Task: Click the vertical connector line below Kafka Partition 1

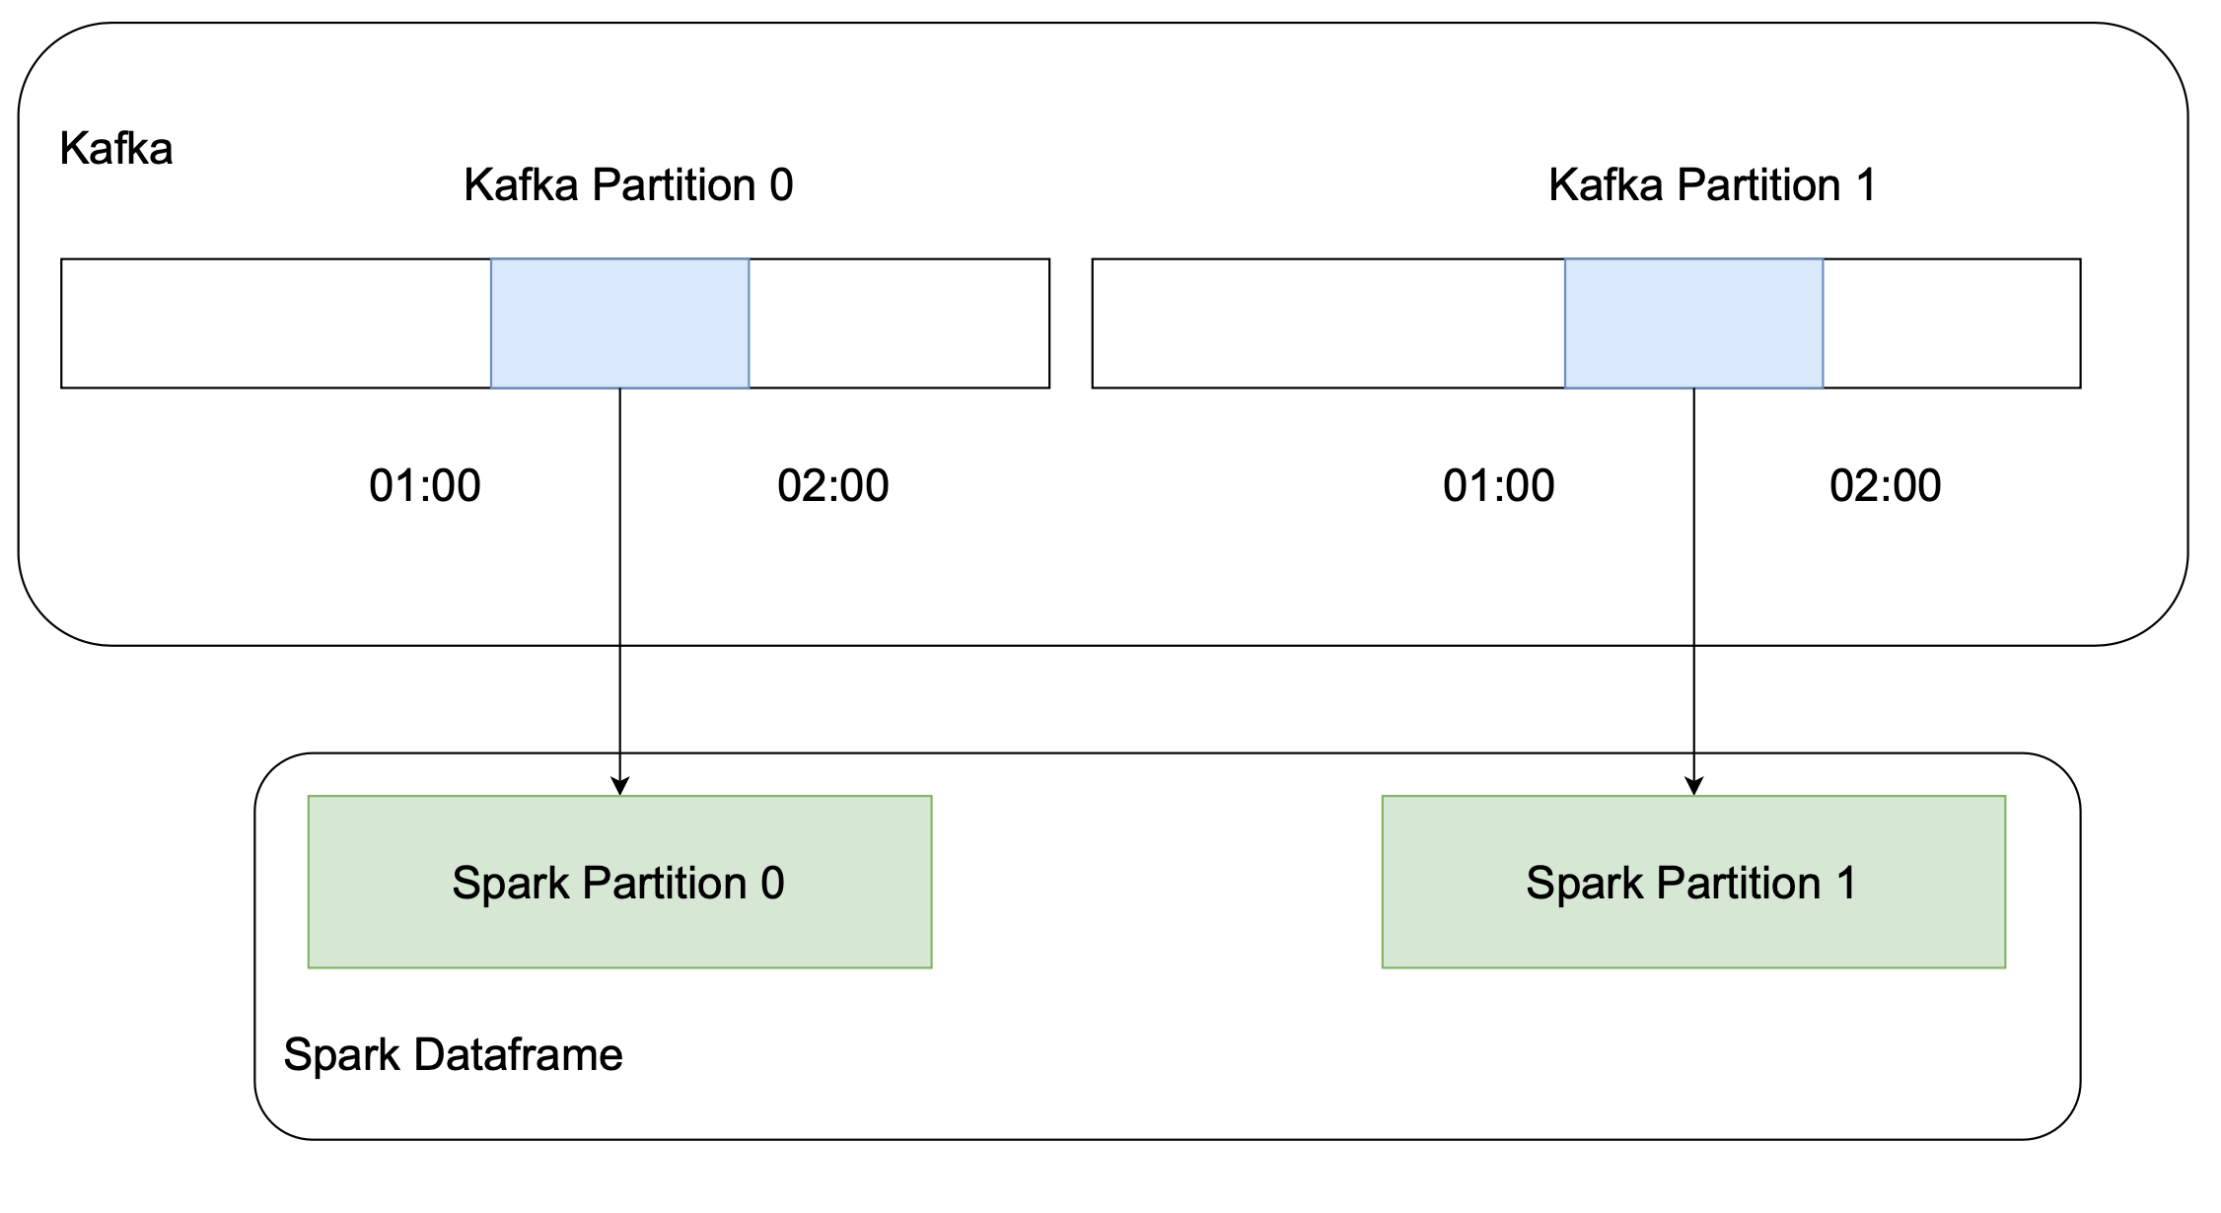Action: (1693, 592)
